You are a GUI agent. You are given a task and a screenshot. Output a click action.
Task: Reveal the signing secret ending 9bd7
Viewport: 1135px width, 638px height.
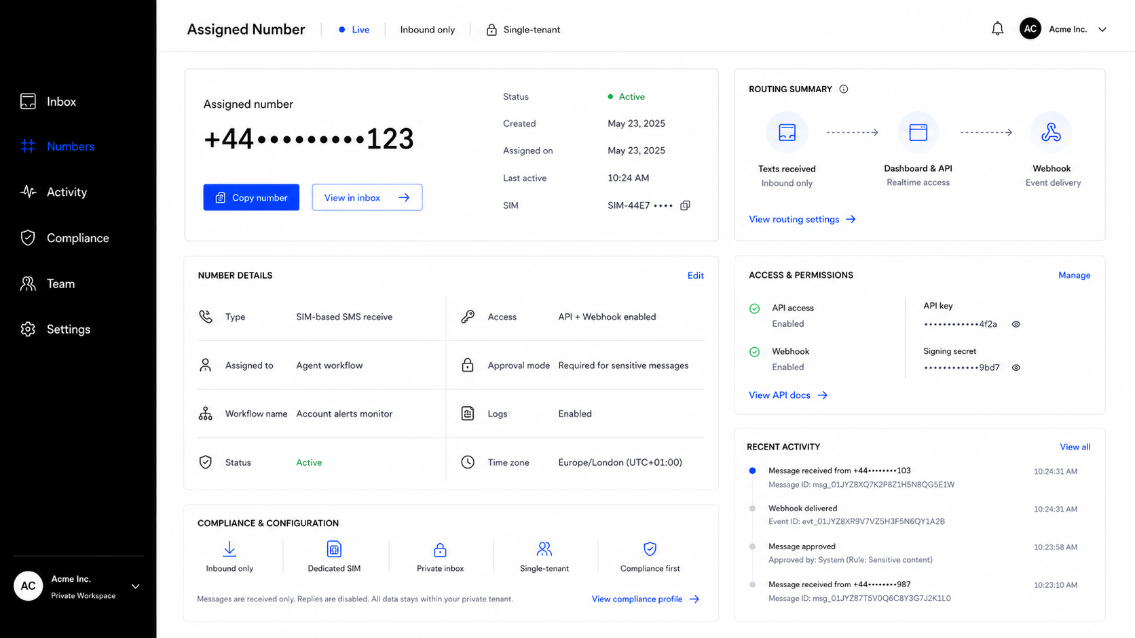click(1016, 367)
